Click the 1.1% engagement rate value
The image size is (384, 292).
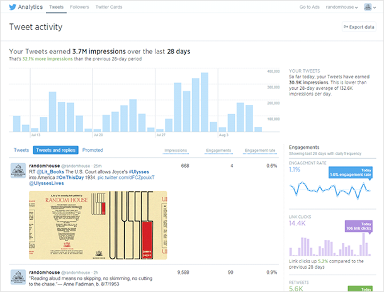[295, 170]
